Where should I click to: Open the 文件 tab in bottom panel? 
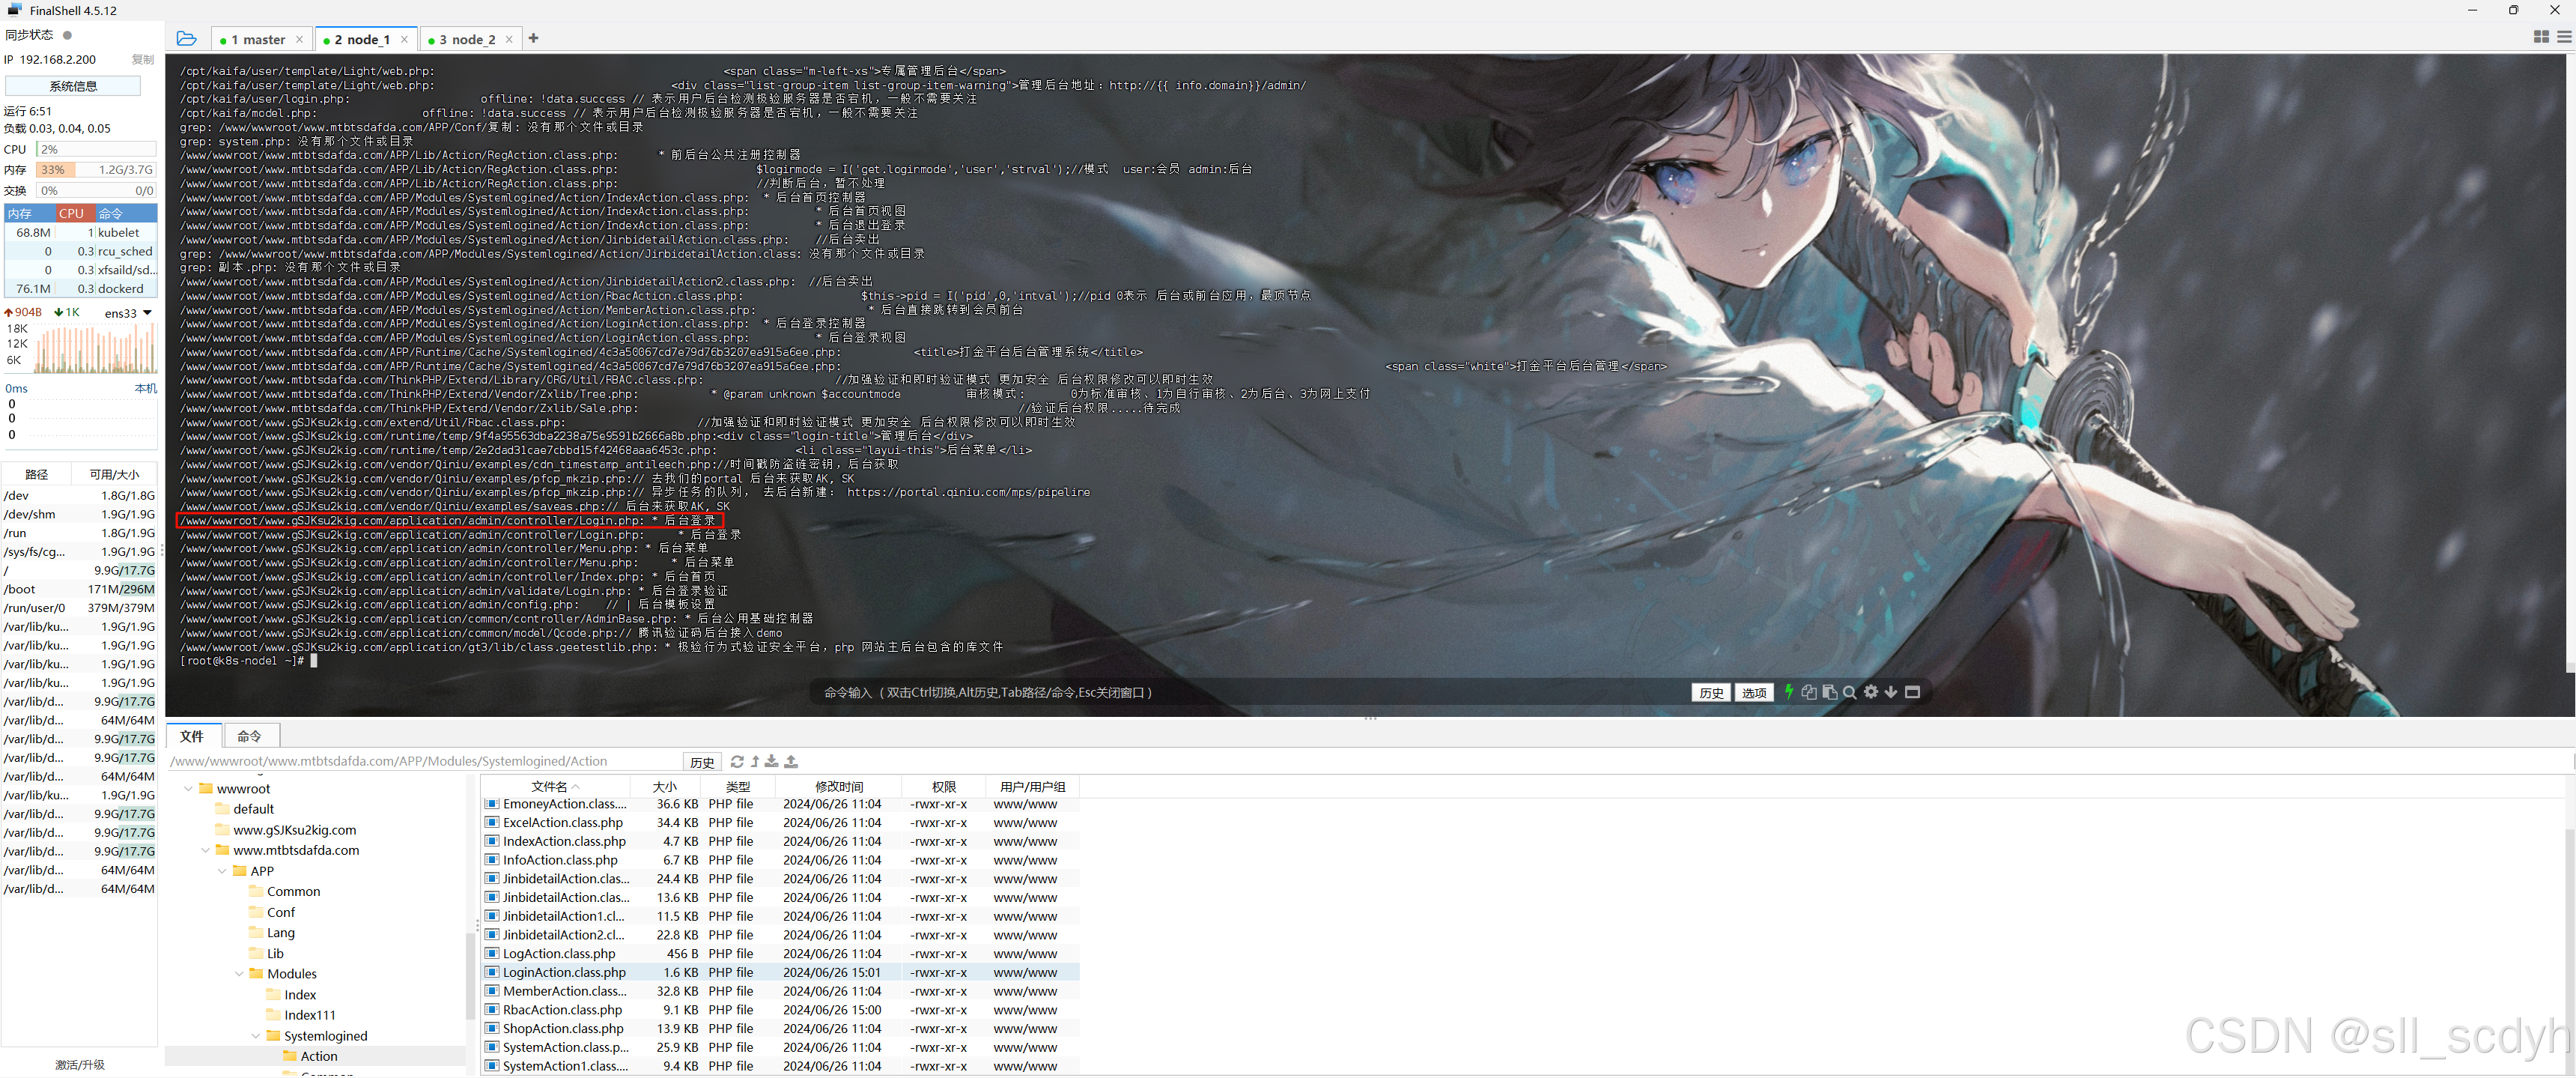[x=192, y=736]
